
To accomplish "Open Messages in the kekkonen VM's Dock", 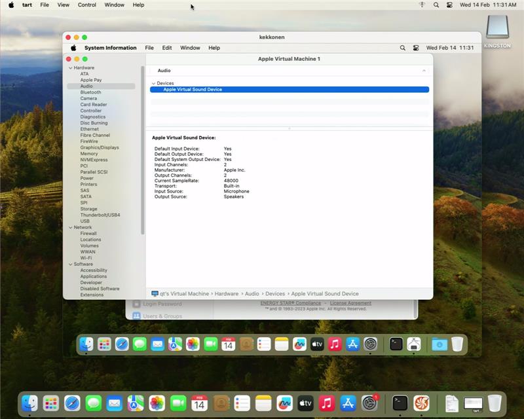I will 140,344.
